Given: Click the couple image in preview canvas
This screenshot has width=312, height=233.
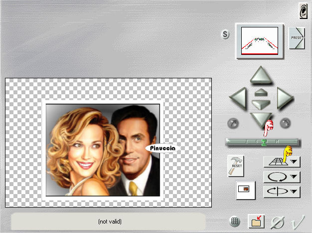Looking at the screenshot, I should coord(103,150).
